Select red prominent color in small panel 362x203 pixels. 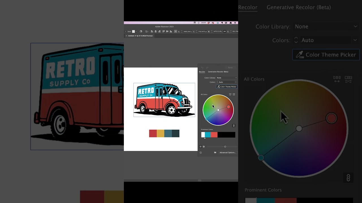pyautogui.click(x=214, y=135)
